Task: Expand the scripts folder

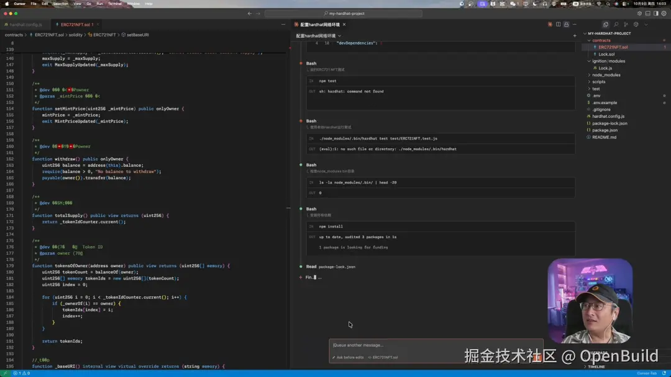Action: pyautogui.click(x=598, y=82)
